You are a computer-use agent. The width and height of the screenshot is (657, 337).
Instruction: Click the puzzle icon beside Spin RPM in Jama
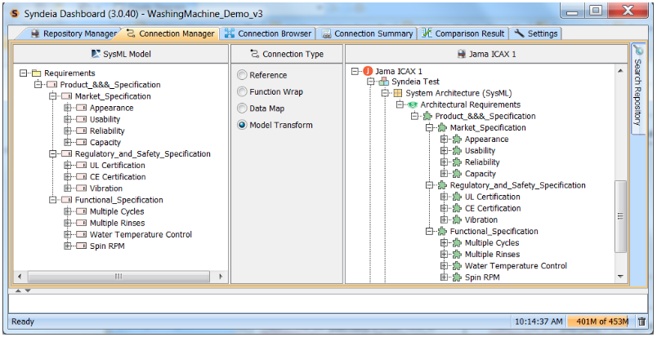click(457, 277)
